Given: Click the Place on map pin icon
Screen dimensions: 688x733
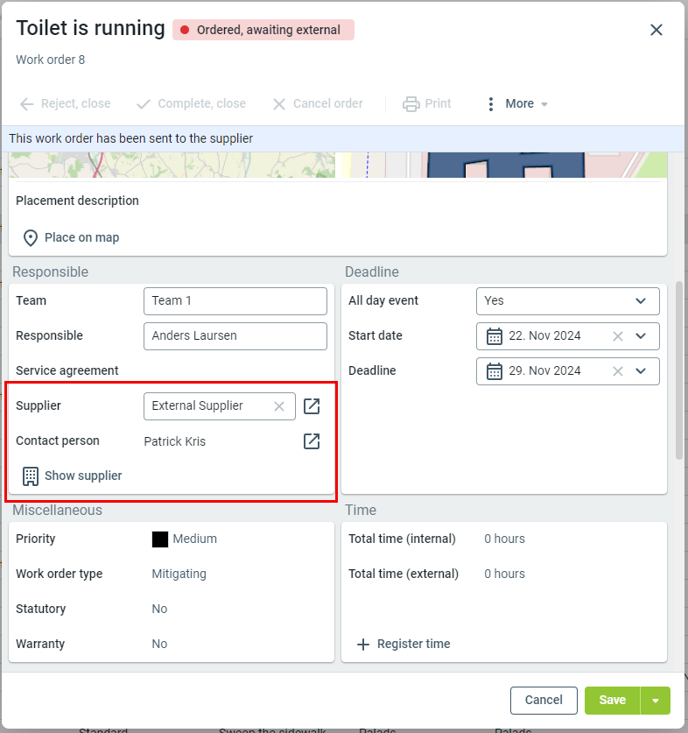Looking at the screenshot, I should [31, 238].
